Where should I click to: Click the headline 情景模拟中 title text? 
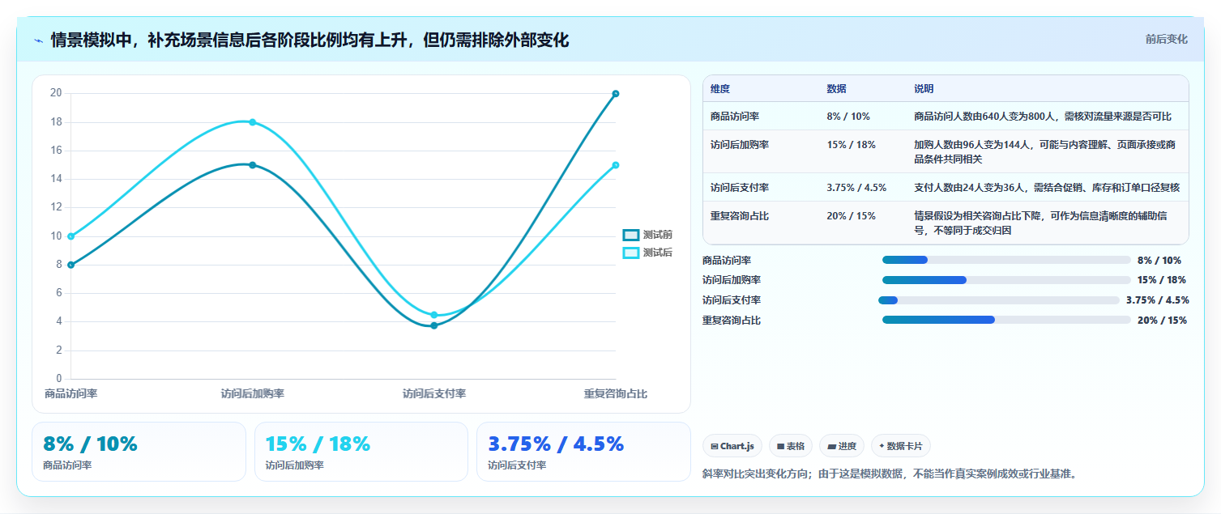310,40
